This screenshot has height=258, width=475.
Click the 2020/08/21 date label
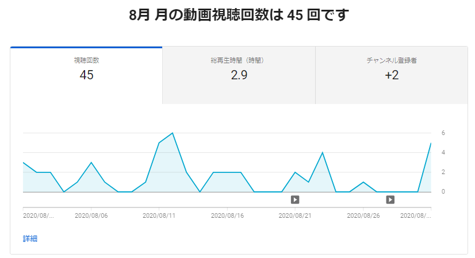point(295,215)
